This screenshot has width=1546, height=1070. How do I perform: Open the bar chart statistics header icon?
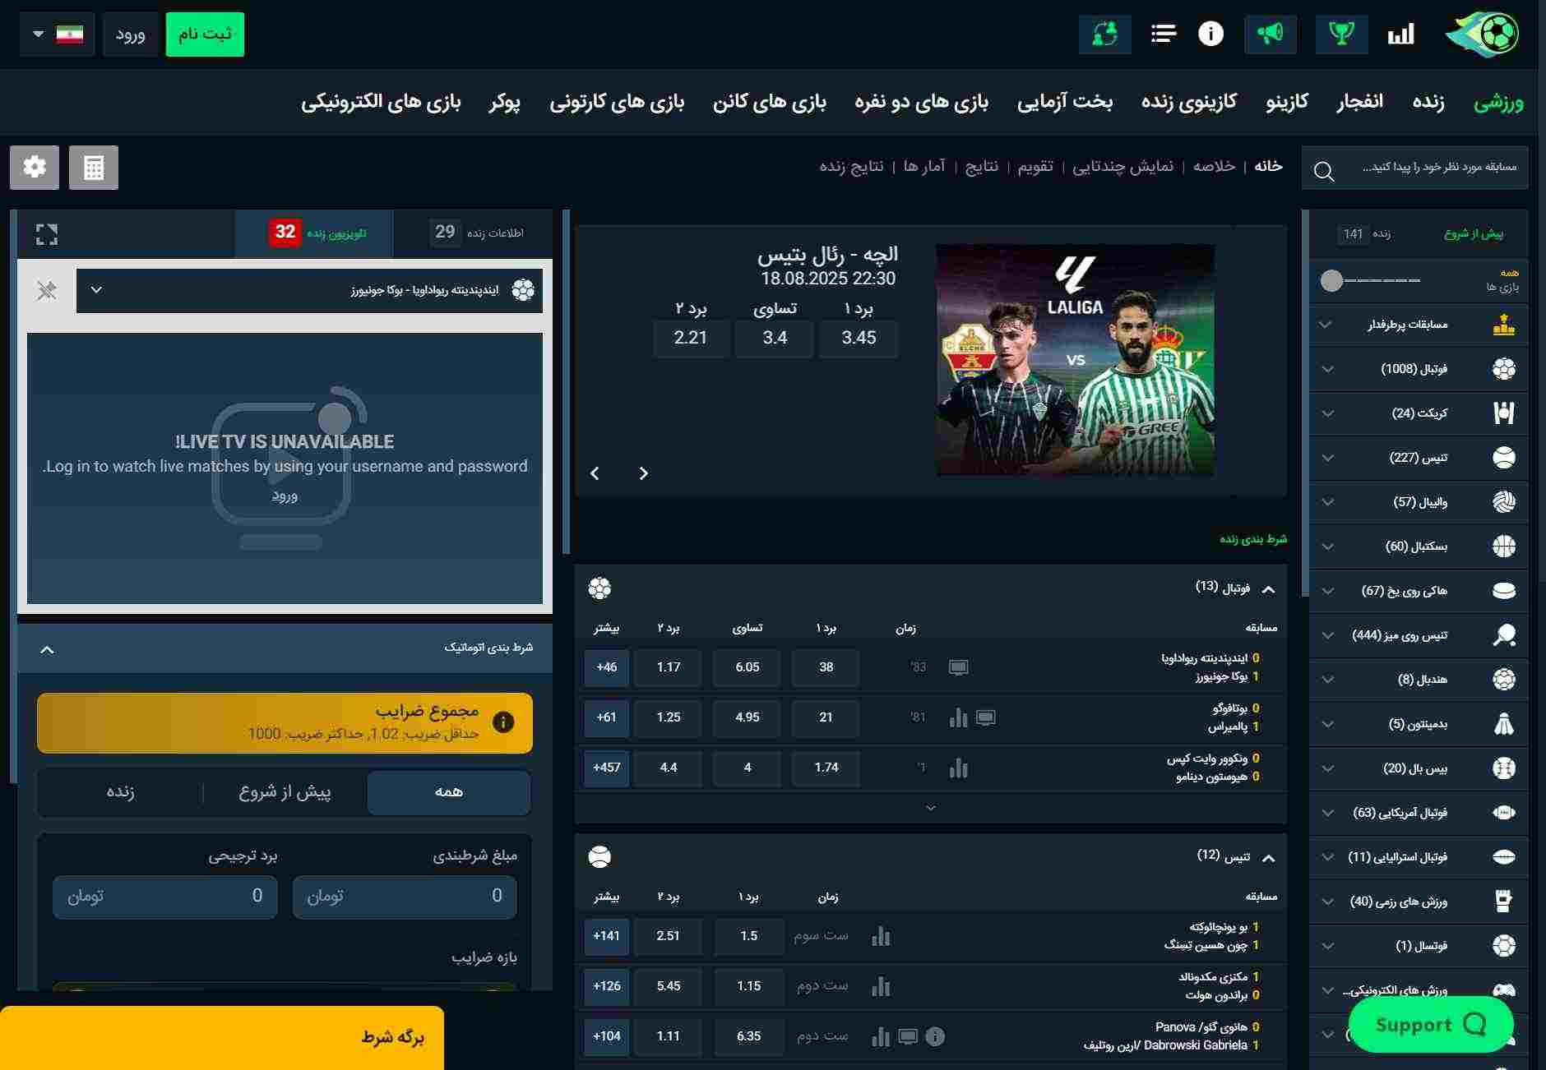click(x=1400, y=34)
